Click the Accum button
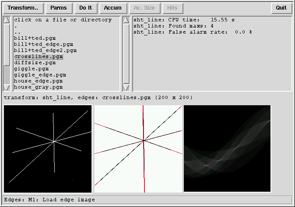295x207 pixels. point(113,8)
